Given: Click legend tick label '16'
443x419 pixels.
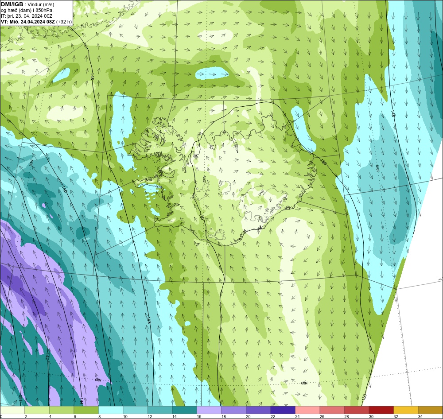Looking at the screenshot, I should coord(199,416).
